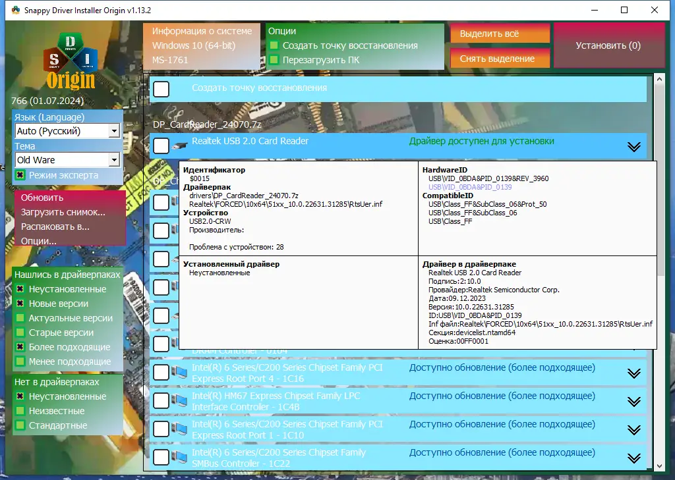This screenshot has height=480, width=675.
Task: Open 'Информация о системе' panel
Action: coord(202,45)
